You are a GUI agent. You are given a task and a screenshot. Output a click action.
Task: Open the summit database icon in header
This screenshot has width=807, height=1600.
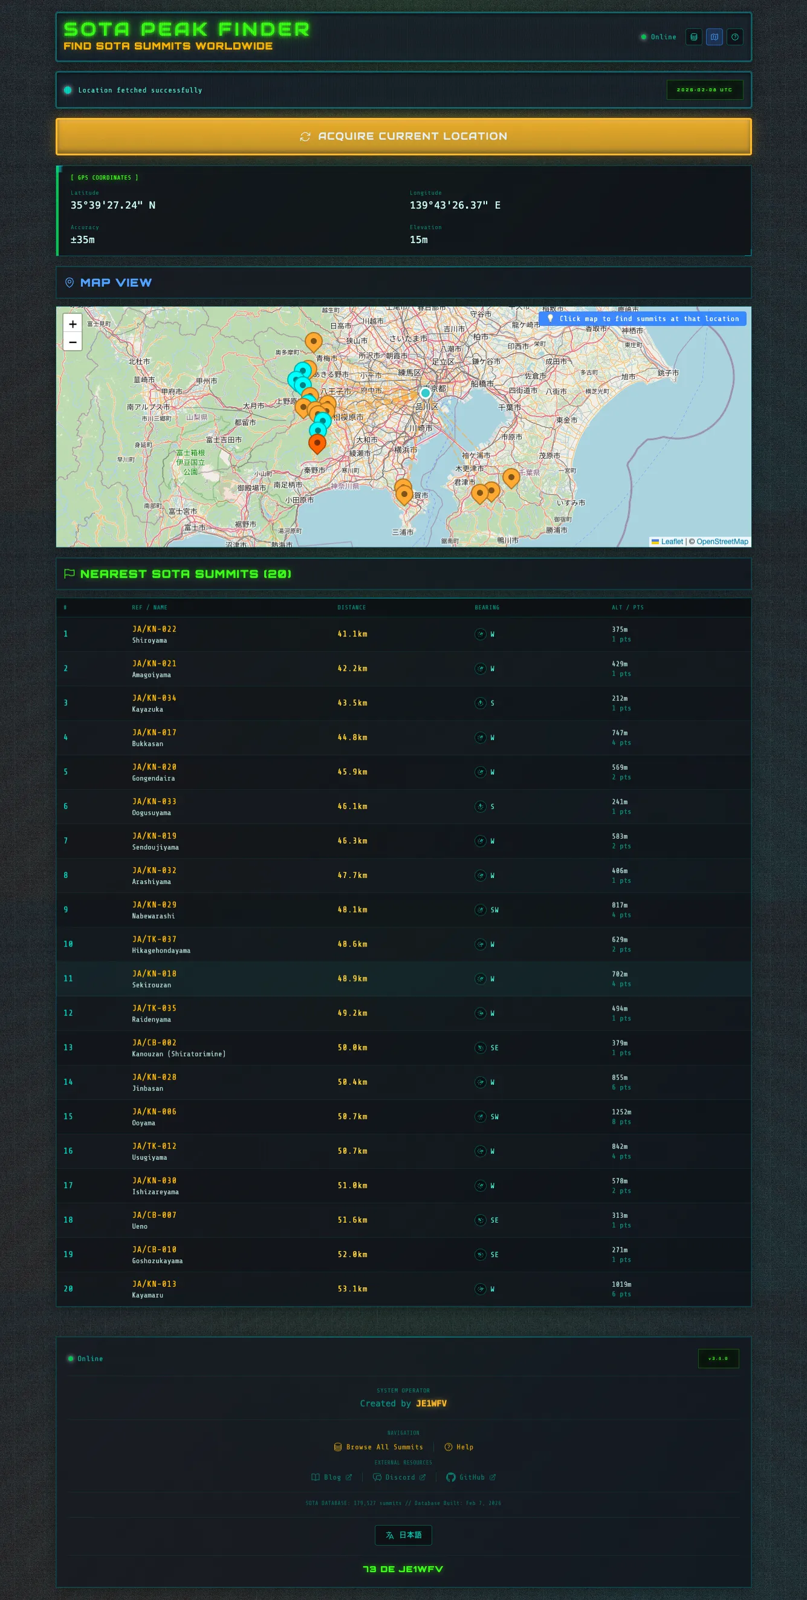pos(693,37)
